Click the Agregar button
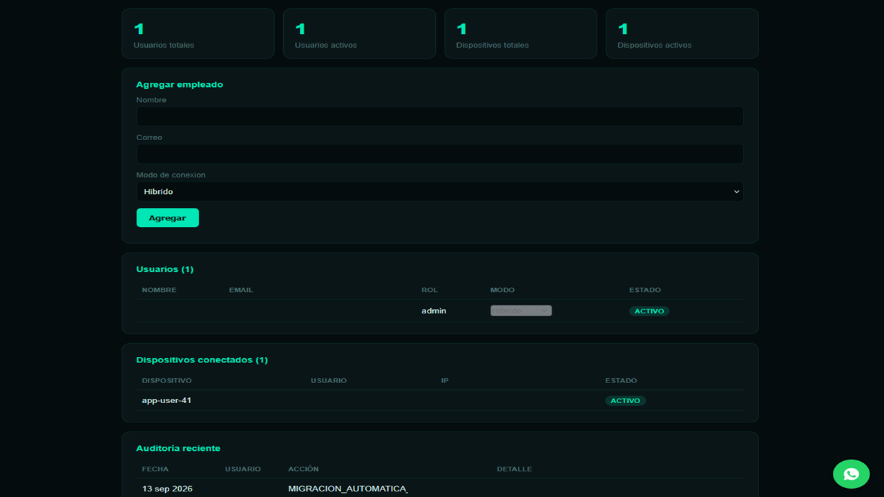This screenshot has width=884, height=497. 167,217
